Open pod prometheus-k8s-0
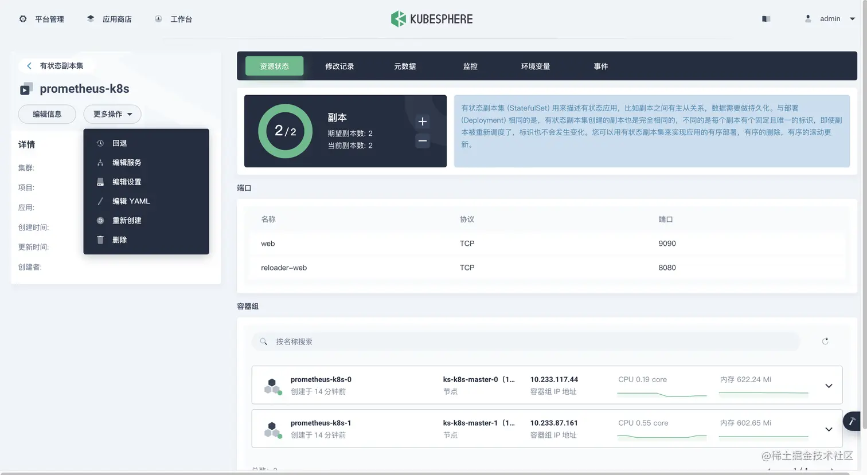Image resolution: width=867 pixels, height=475 pixels. [321, 379]
